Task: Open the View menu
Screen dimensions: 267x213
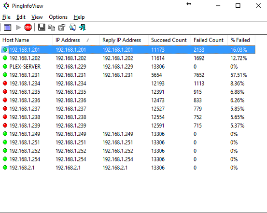Action: [x=37, y=17]
